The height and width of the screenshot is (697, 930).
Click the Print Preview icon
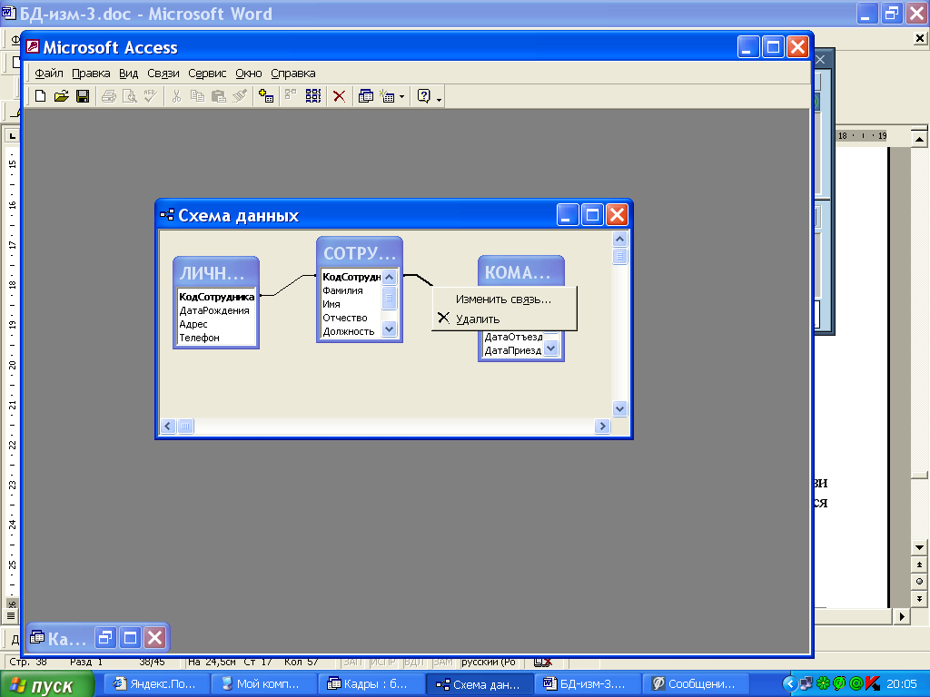[129, 96]
